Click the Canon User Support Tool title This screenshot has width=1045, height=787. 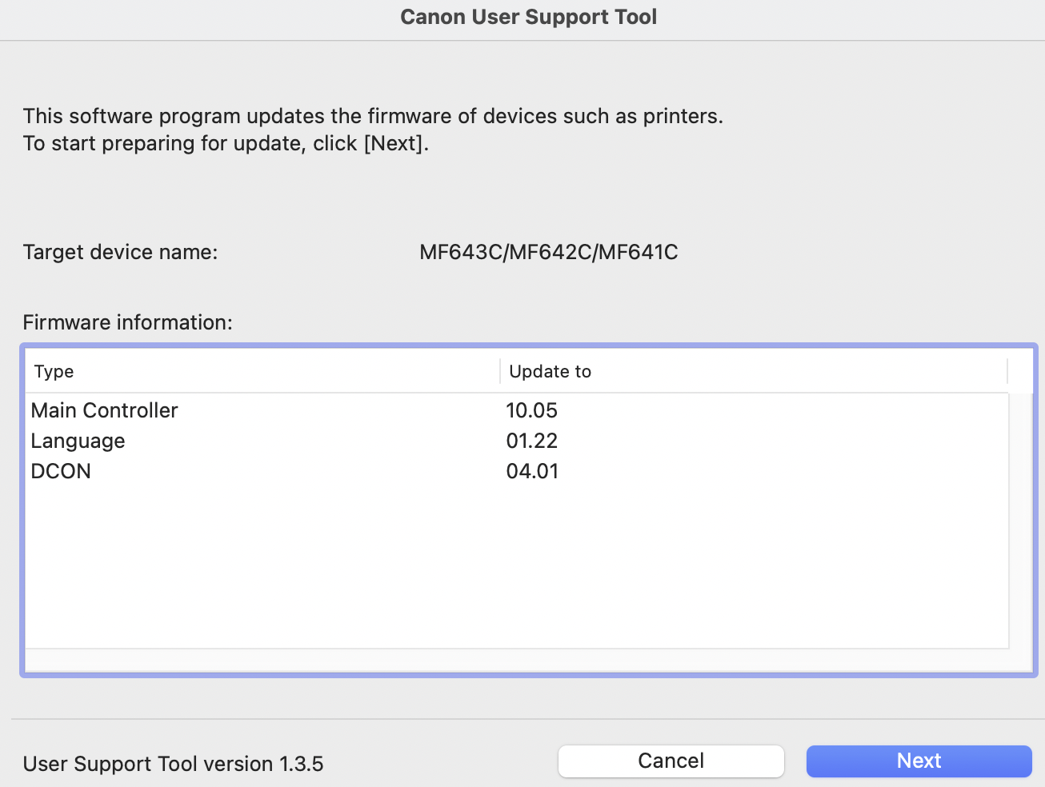pyautogui.click(x=528, y=17)
